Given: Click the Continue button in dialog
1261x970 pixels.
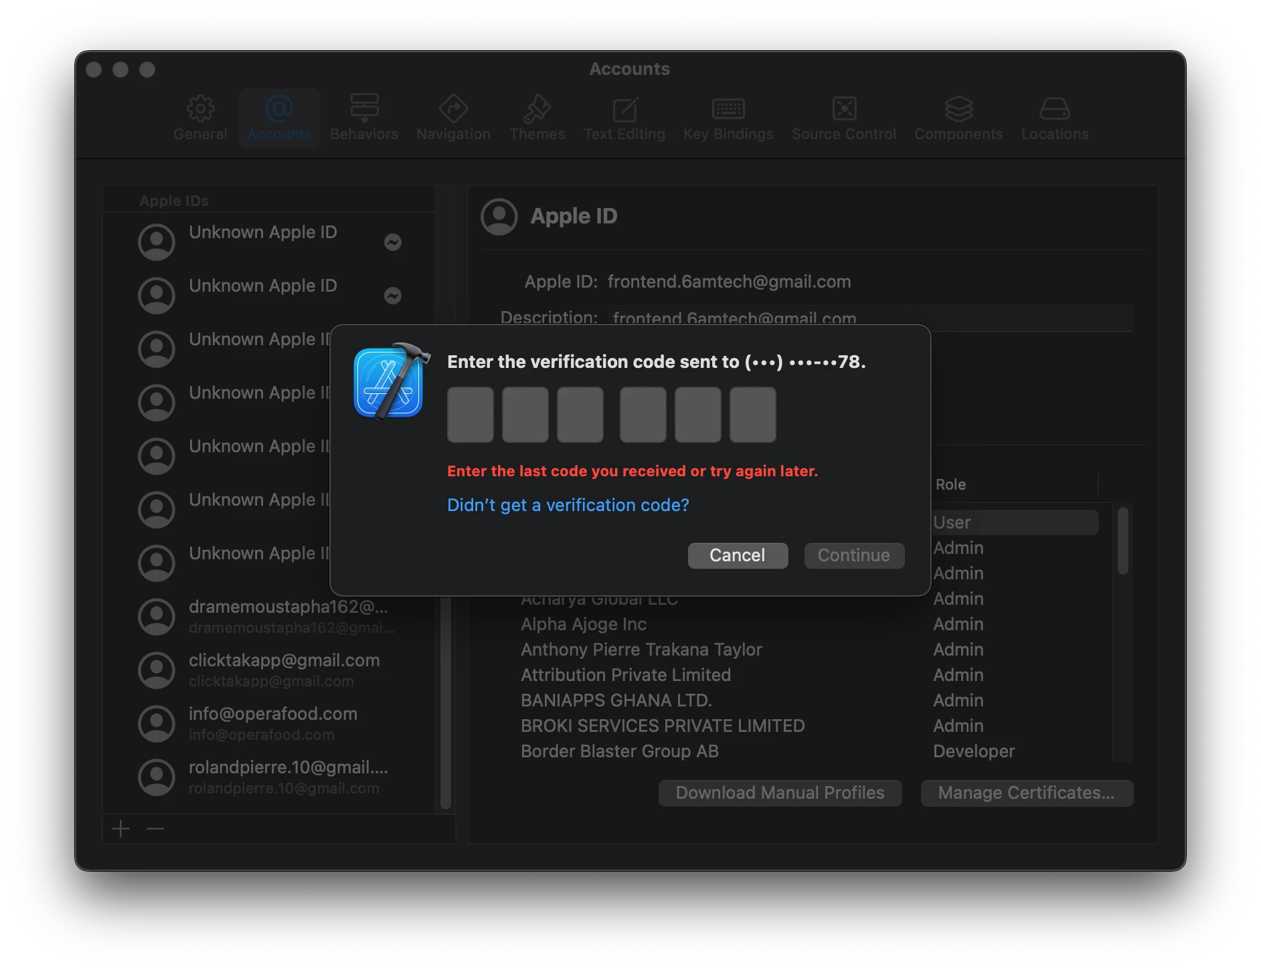Looking at the screenshot, I should [x=854, y=556].
